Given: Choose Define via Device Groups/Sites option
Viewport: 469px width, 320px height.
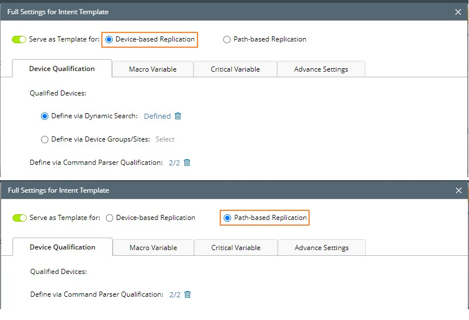Looking at the screenshot, I should (x=45, y=139).
